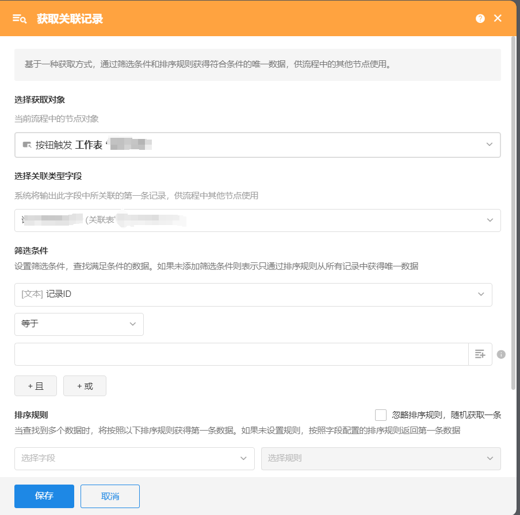
Task: Close the 获取关联记录 dialog
Action: tap(498, 18)
